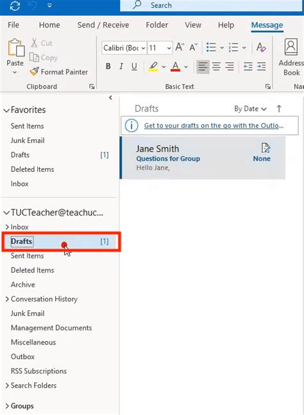
Task: Open the By Date sort dropdown
Action: (x=250, y=109)
